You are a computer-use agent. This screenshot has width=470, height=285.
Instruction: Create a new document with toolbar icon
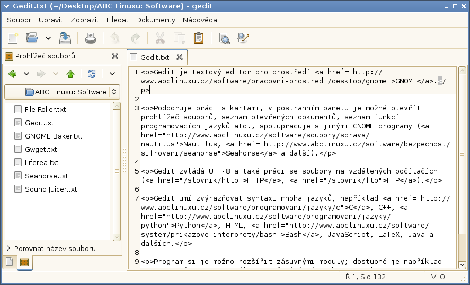[13, 38]
